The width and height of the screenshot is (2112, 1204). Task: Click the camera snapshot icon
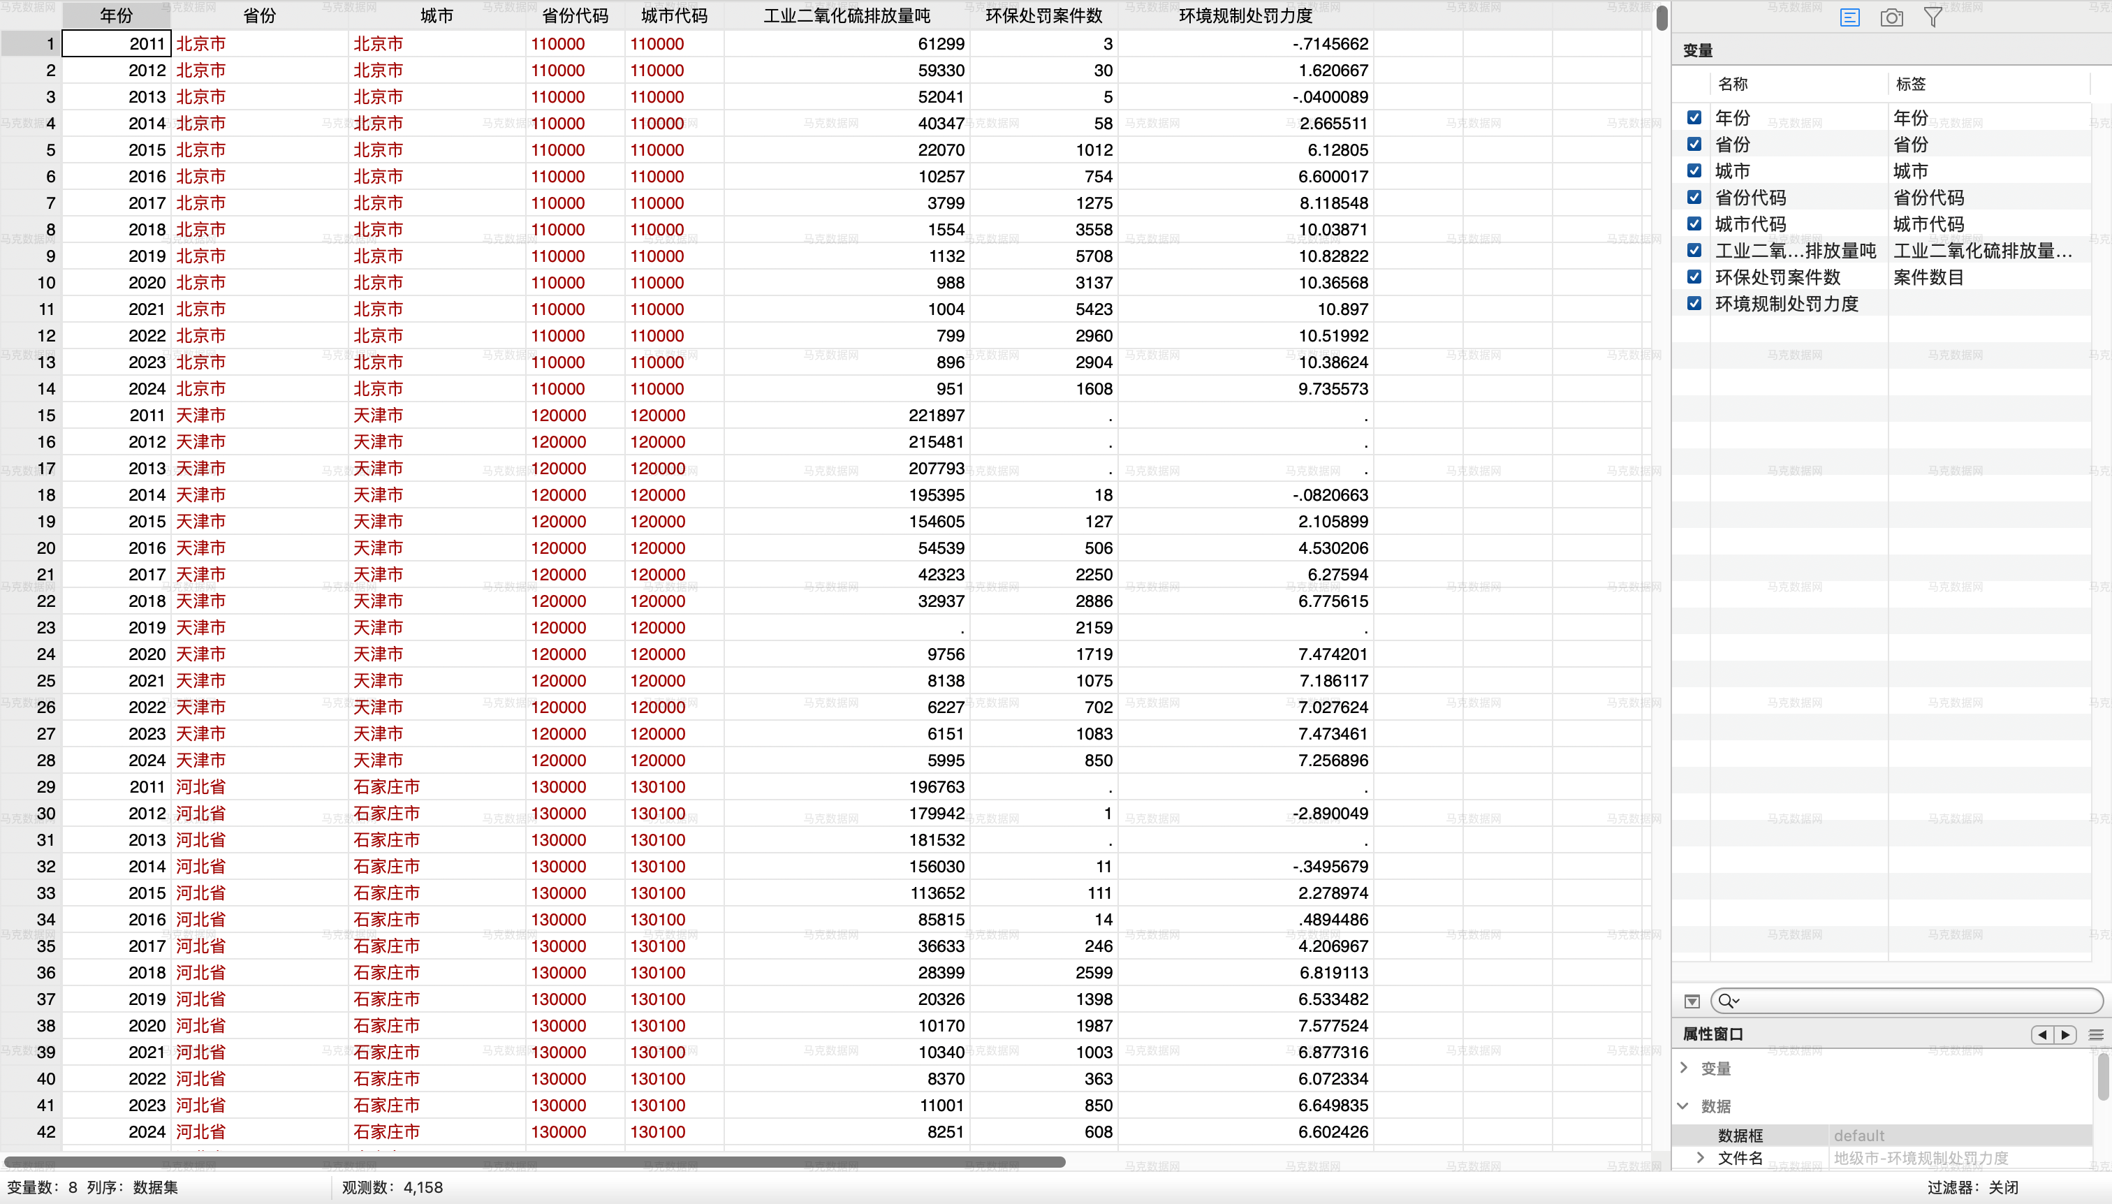tap(1891, 17)
